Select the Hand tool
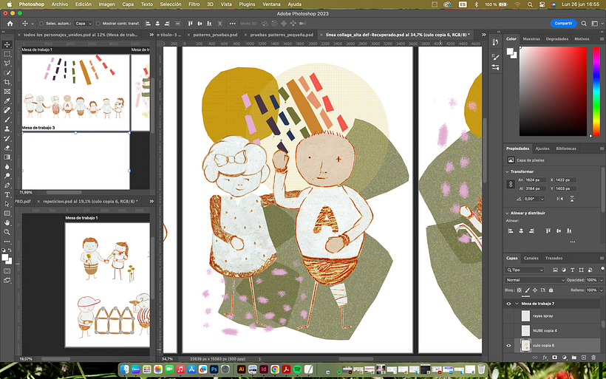The height and width of the screenshot is (379, 606). pos(7,222)
